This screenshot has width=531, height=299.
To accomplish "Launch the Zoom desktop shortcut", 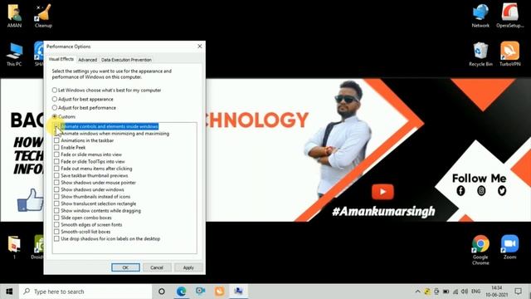I will coord(510,247).
